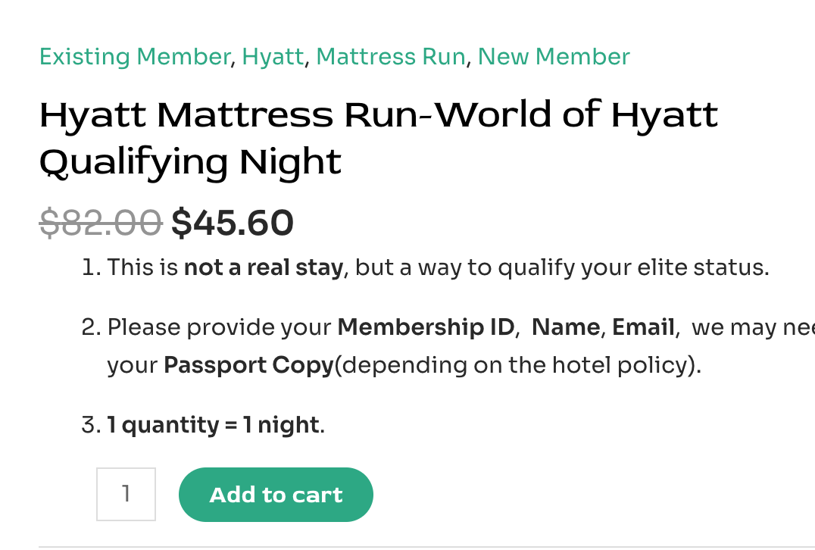This screenshot has width=815, height=550.
Task: Click the bold "not a real stay" text
Action: point(264,267)
